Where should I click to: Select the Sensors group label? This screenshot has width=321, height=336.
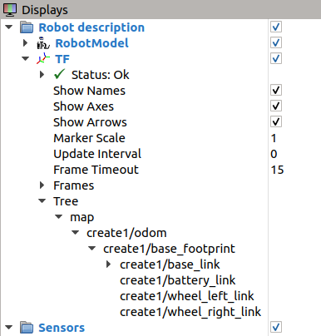pos(62,328)
